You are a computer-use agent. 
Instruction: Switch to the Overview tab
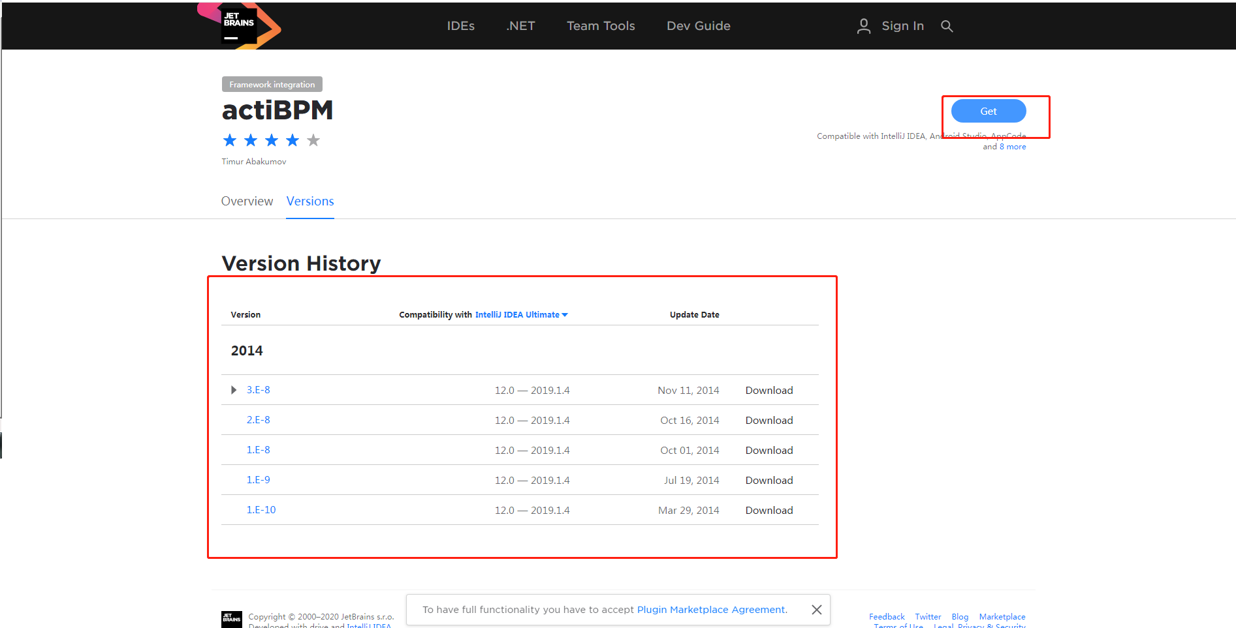247,202
